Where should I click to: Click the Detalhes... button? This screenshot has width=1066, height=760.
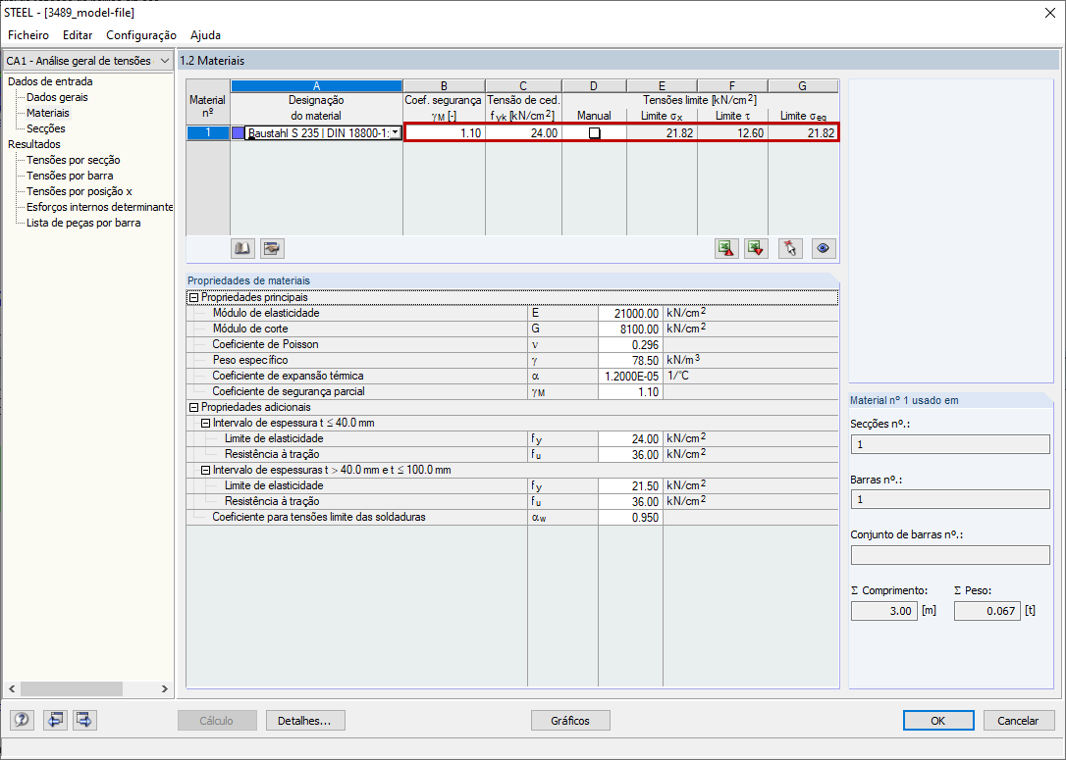click(x=305, y=721)
